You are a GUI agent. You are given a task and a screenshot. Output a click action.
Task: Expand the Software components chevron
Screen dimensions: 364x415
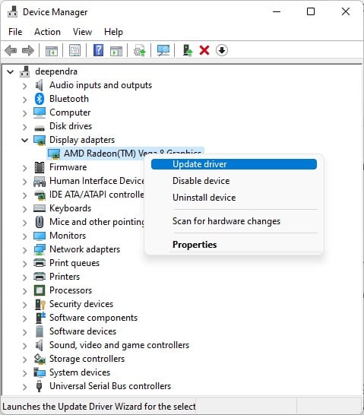tap(24, 318)
